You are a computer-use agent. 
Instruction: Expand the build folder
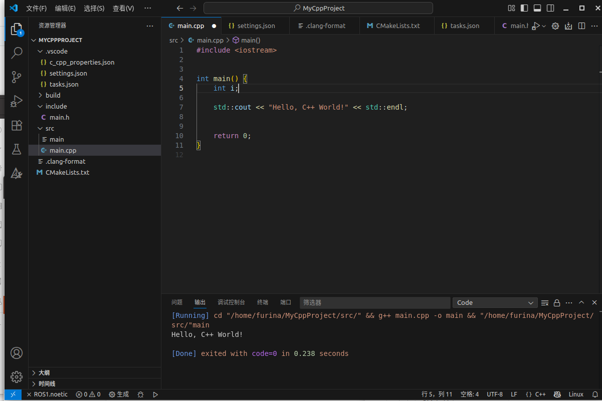(53, 95)
